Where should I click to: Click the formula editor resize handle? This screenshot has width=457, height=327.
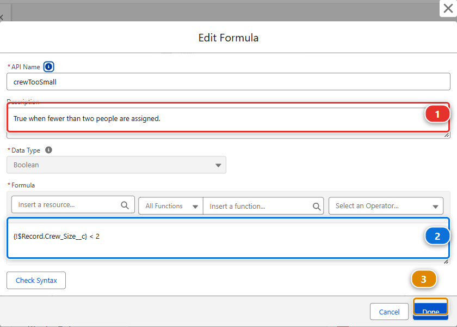click(446, 262)
